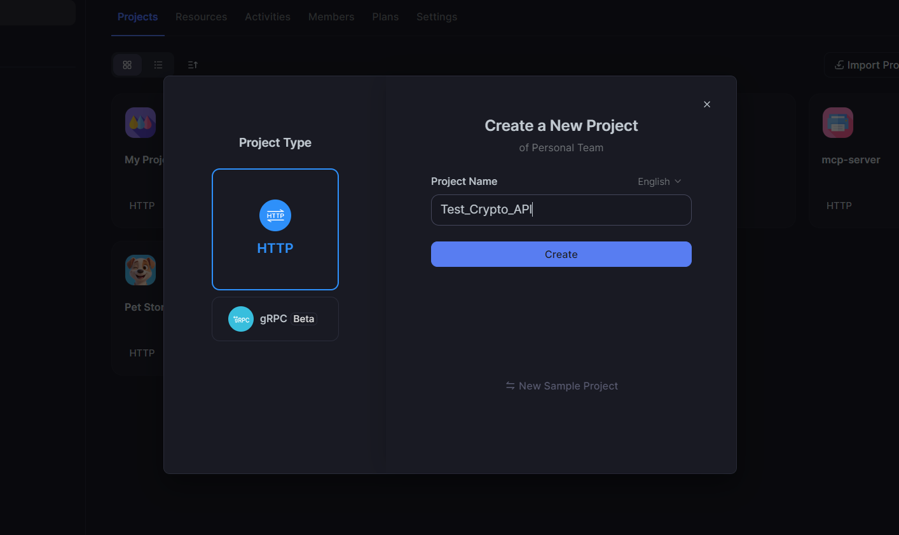The height and width of the screenshot is (535, 899).
Task: Choose gRPC Beta project type
Action: coord(275,318)
